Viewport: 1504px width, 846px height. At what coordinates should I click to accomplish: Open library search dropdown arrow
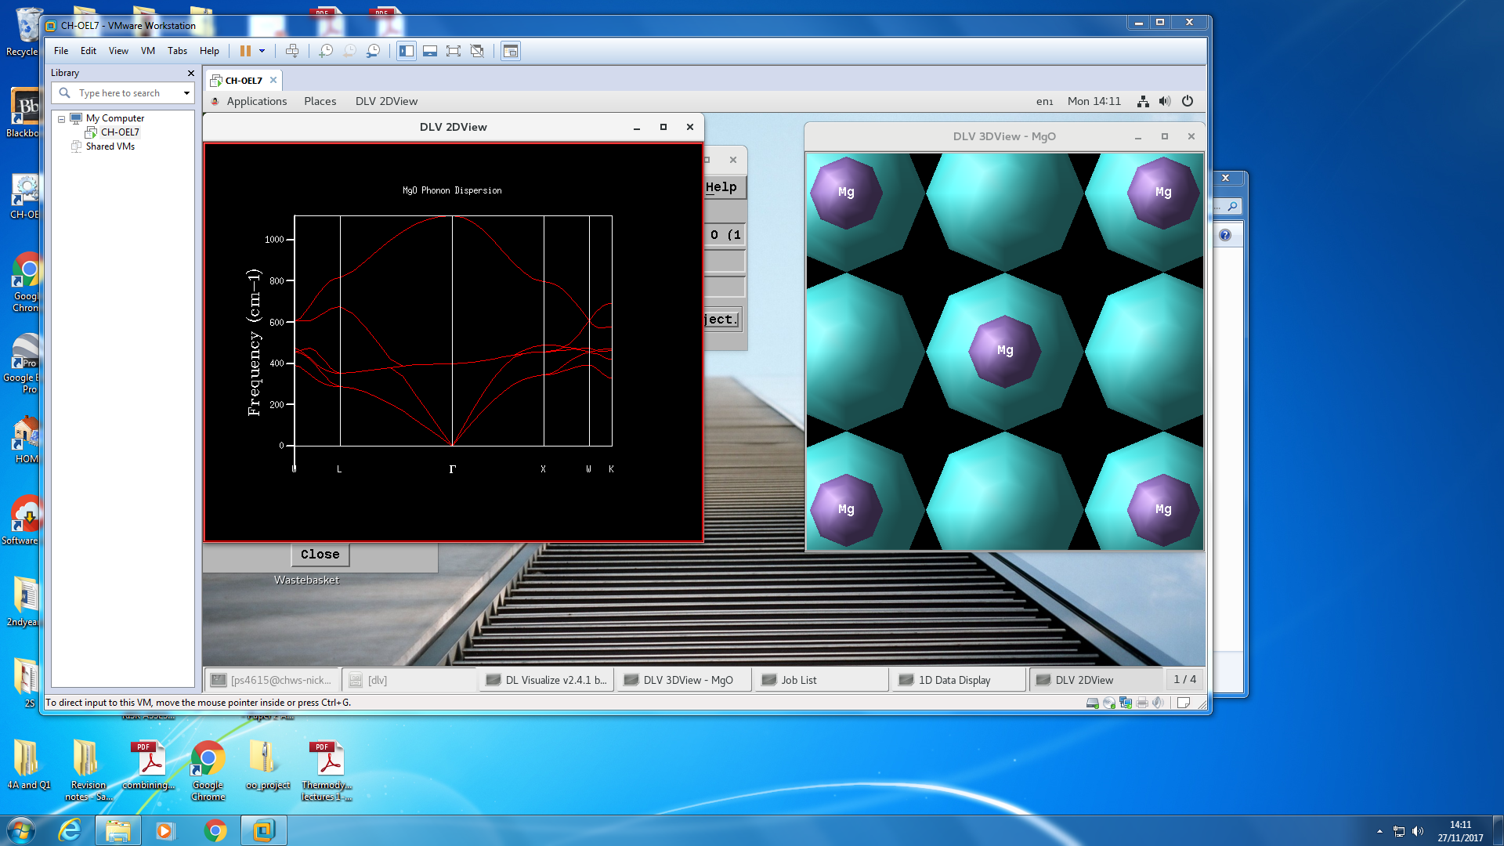(186, 93)
